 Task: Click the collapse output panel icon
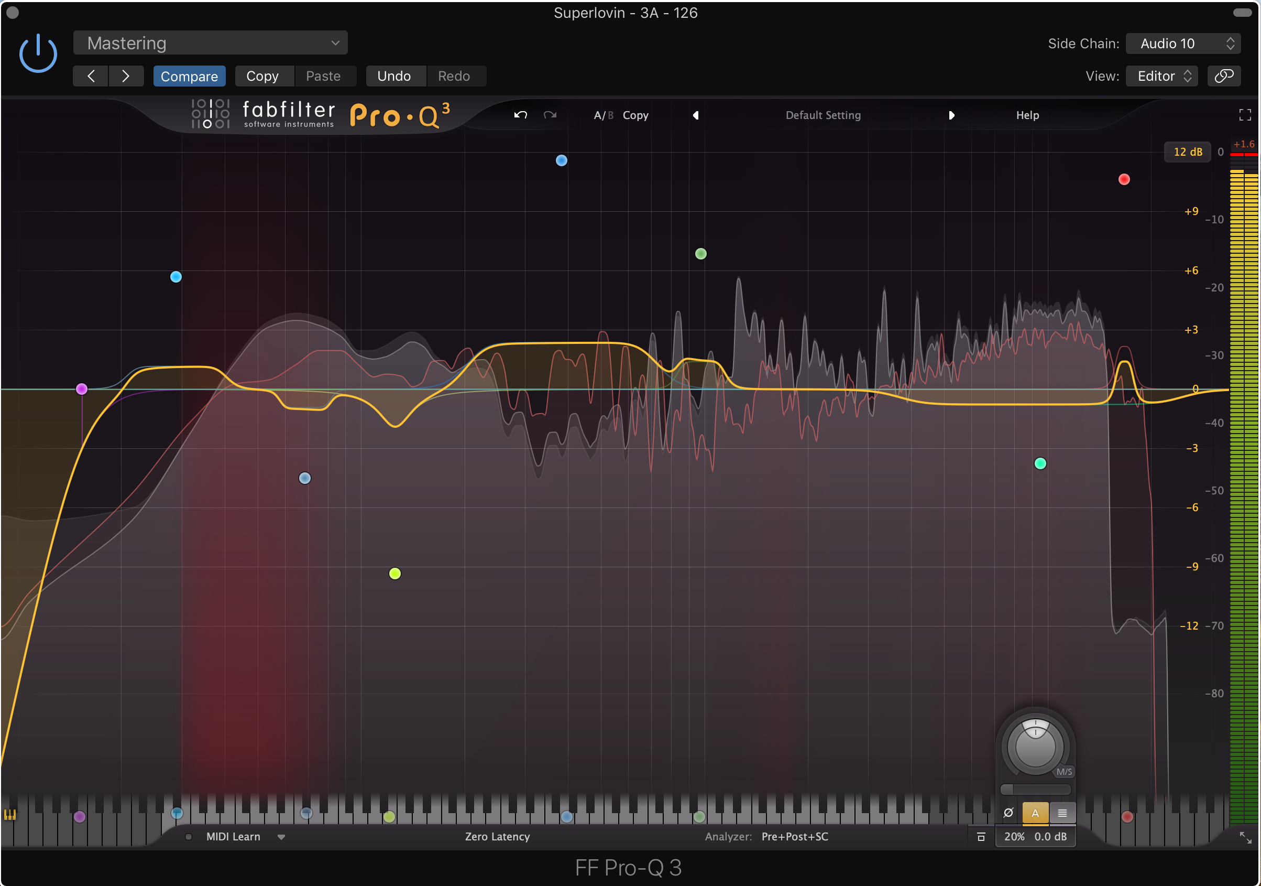point(980,837)
